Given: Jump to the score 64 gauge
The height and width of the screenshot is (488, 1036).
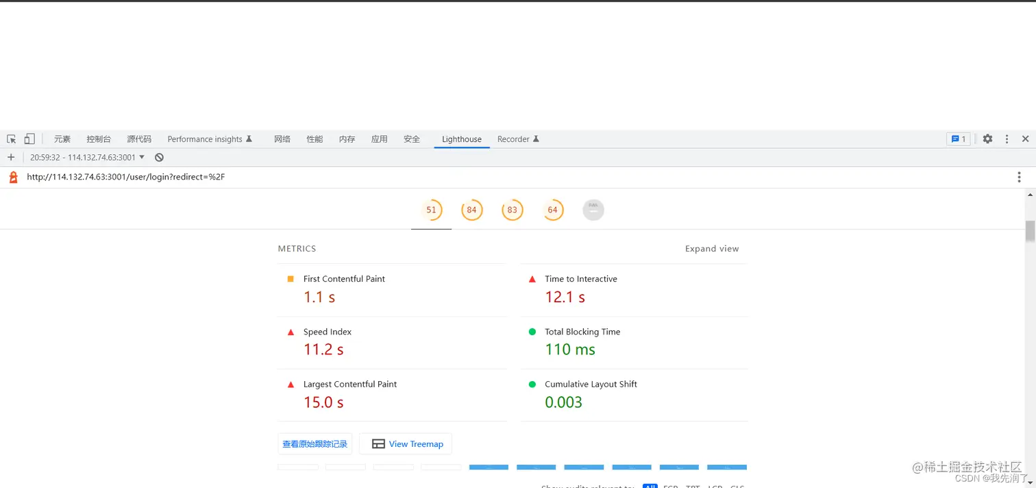Looking at the screenshot, I should pos(552,210).
